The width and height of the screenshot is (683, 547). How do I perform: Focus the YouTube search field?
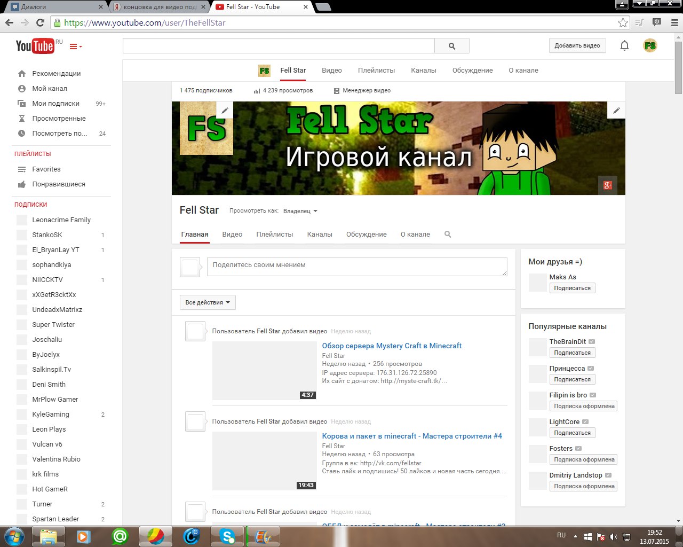(279, 46)
